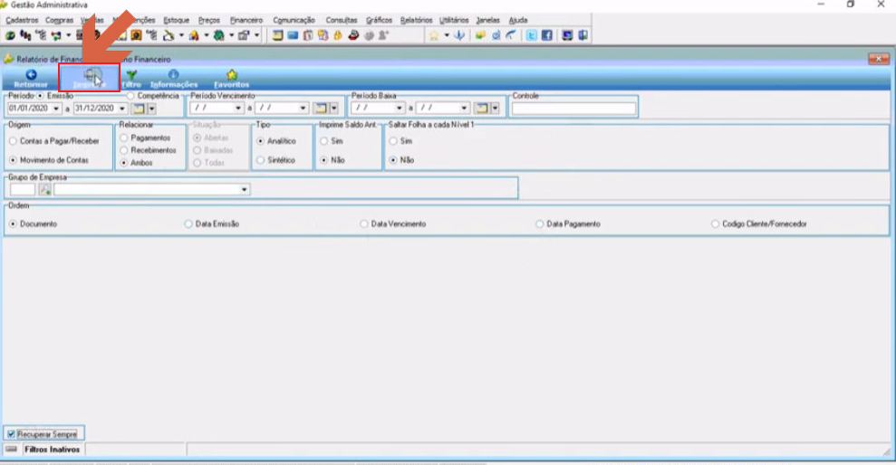This screenshot has width=896, height=465.
Task: Order by Data Pagamento
Action: [539, 224]
